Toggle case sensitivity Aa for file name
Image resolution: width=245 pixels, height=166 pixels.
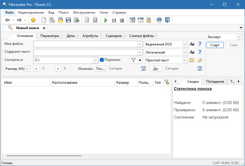tap(192, 44)
